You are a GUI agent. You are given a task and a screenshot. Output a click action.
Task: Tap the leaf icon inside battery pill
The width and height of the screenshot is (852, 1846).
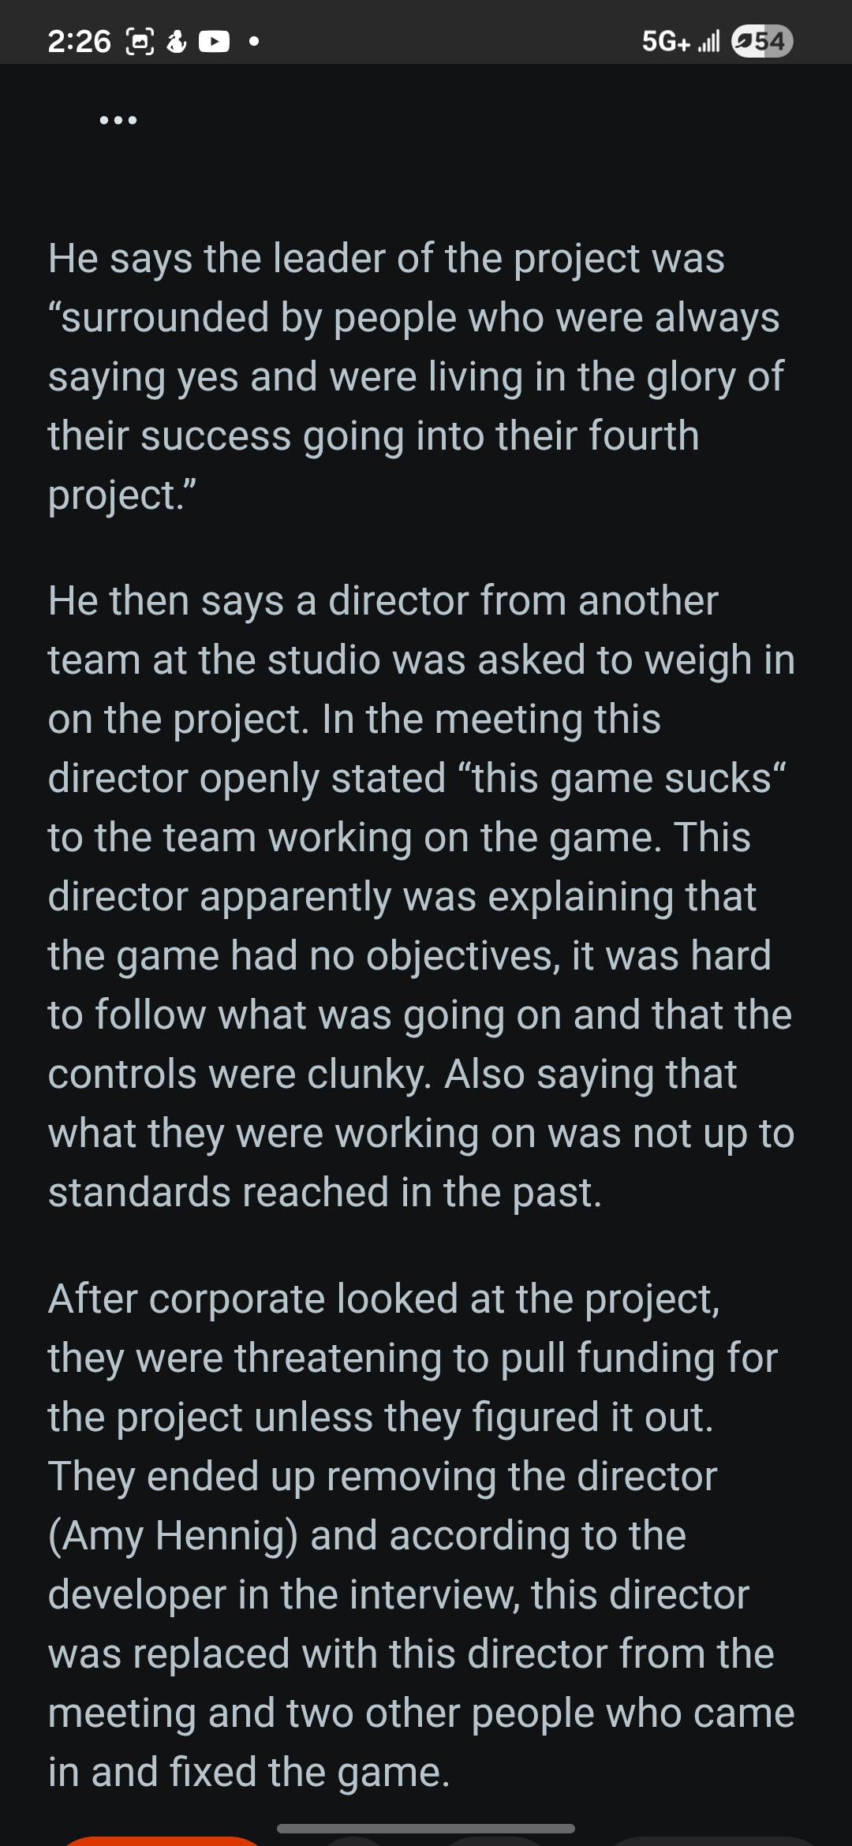click(743, 41)
